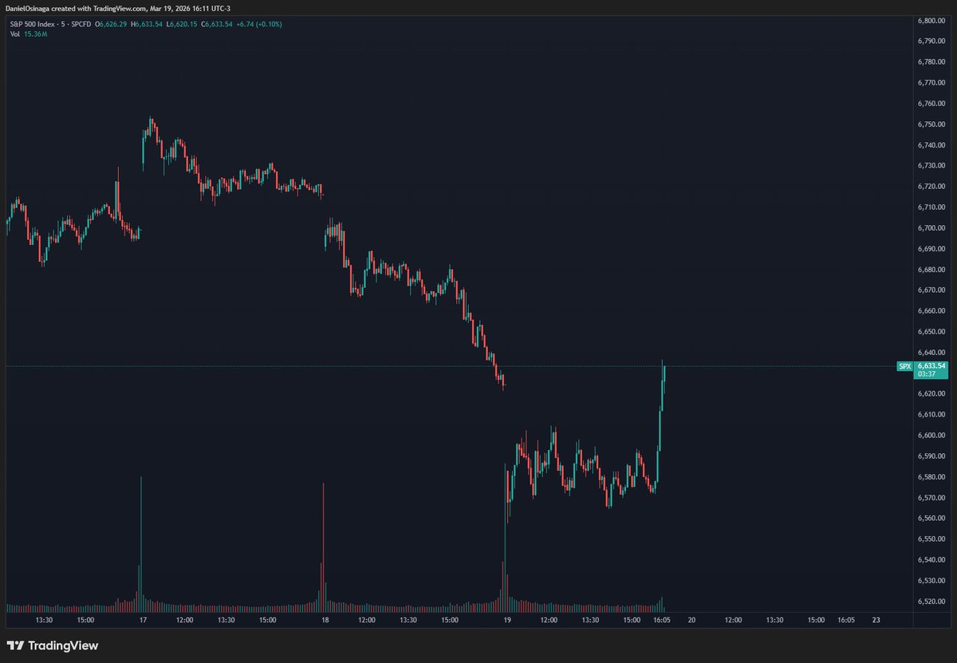This screenshot has height=663, width=957.
Task: Click the 6,650.00 price axis label
Action: click(x=931, y=332)
